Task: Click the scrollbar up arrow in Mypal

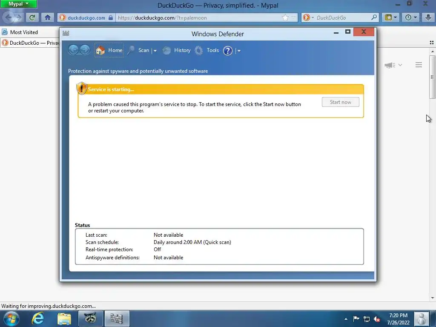Action: (x=433, y=52)
